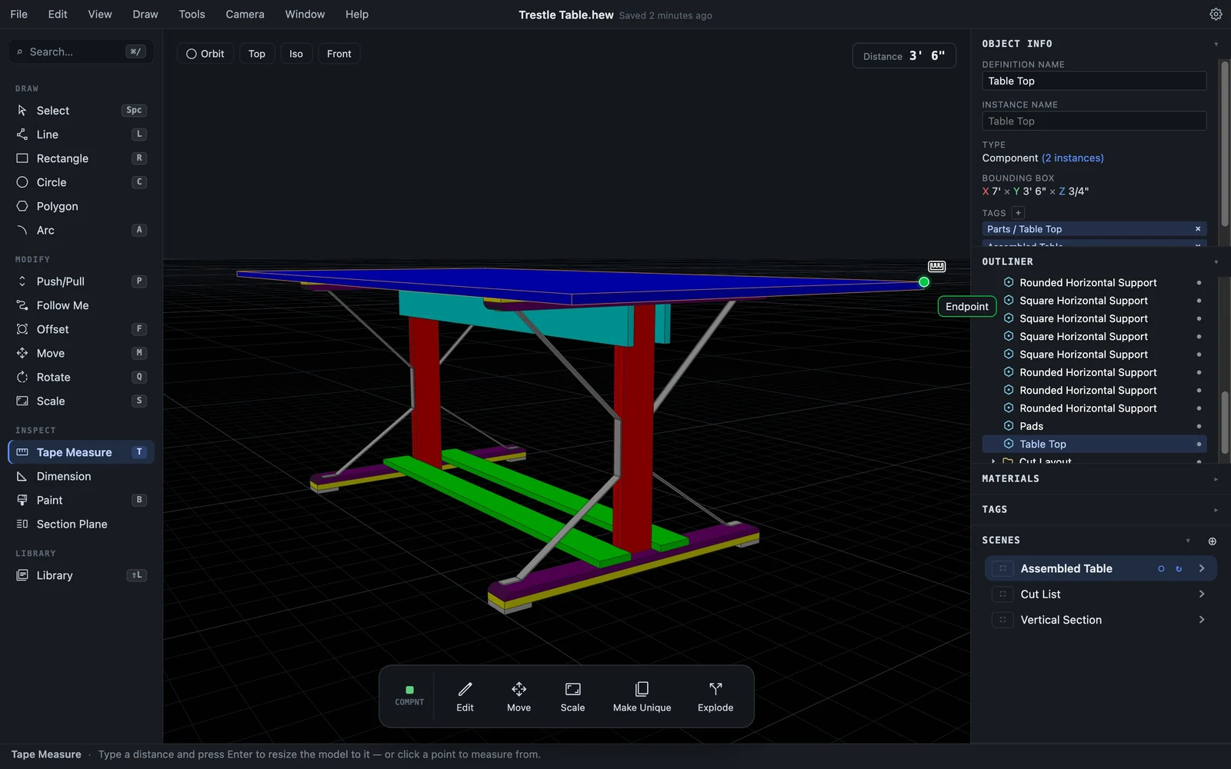The height and width of the screenshot is (769, 1231).
Task: Remove the Parts / Table Top tag
Action: click(1197, 229)
